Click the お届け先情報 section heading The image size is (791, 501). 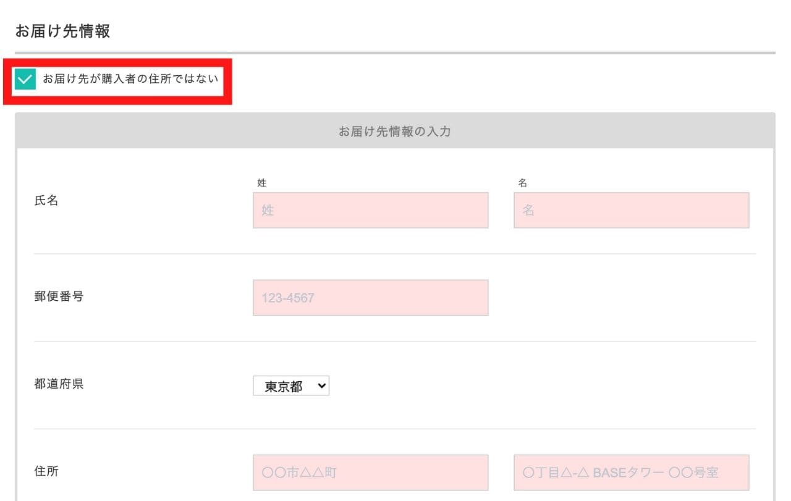coord(62,31)
